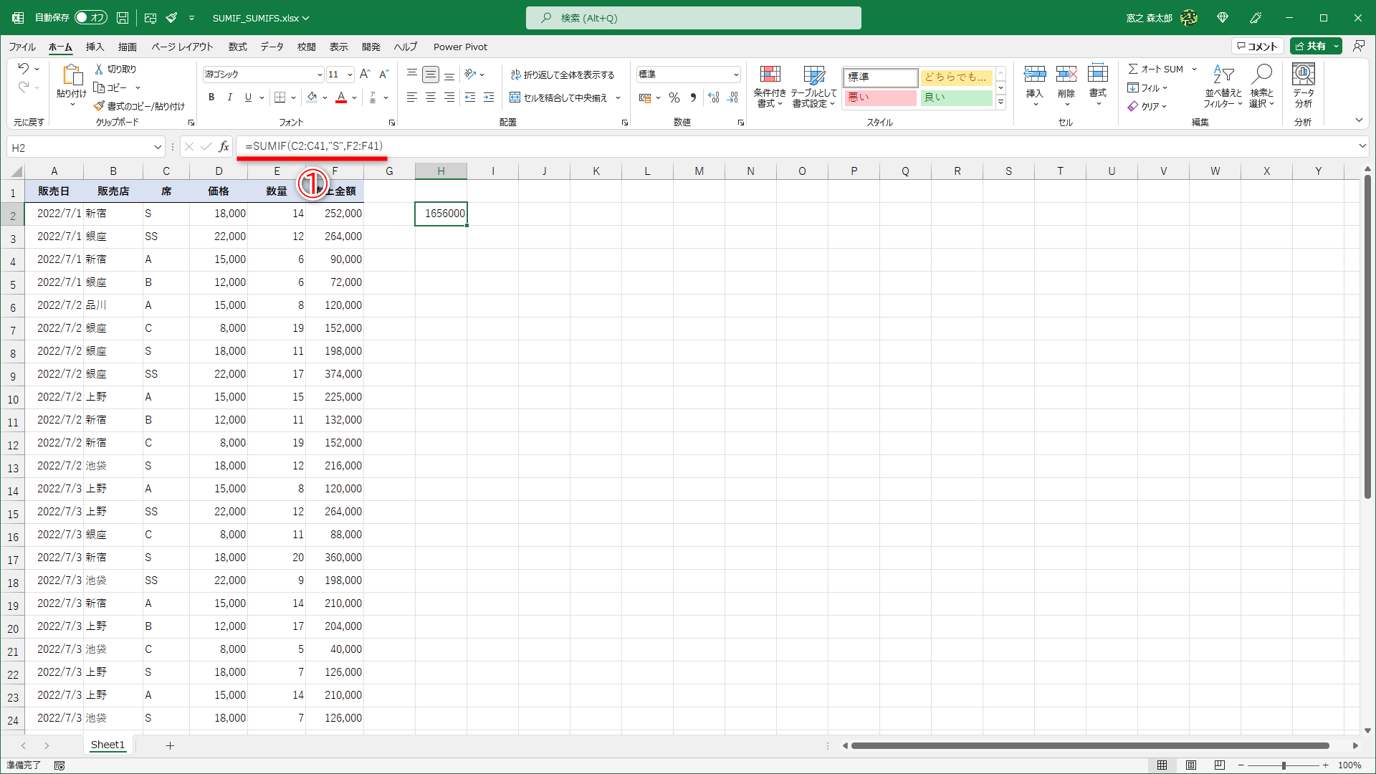Click the borders icon in font group
Viewport: 1376px width, 774px height.
pos(280,97)
